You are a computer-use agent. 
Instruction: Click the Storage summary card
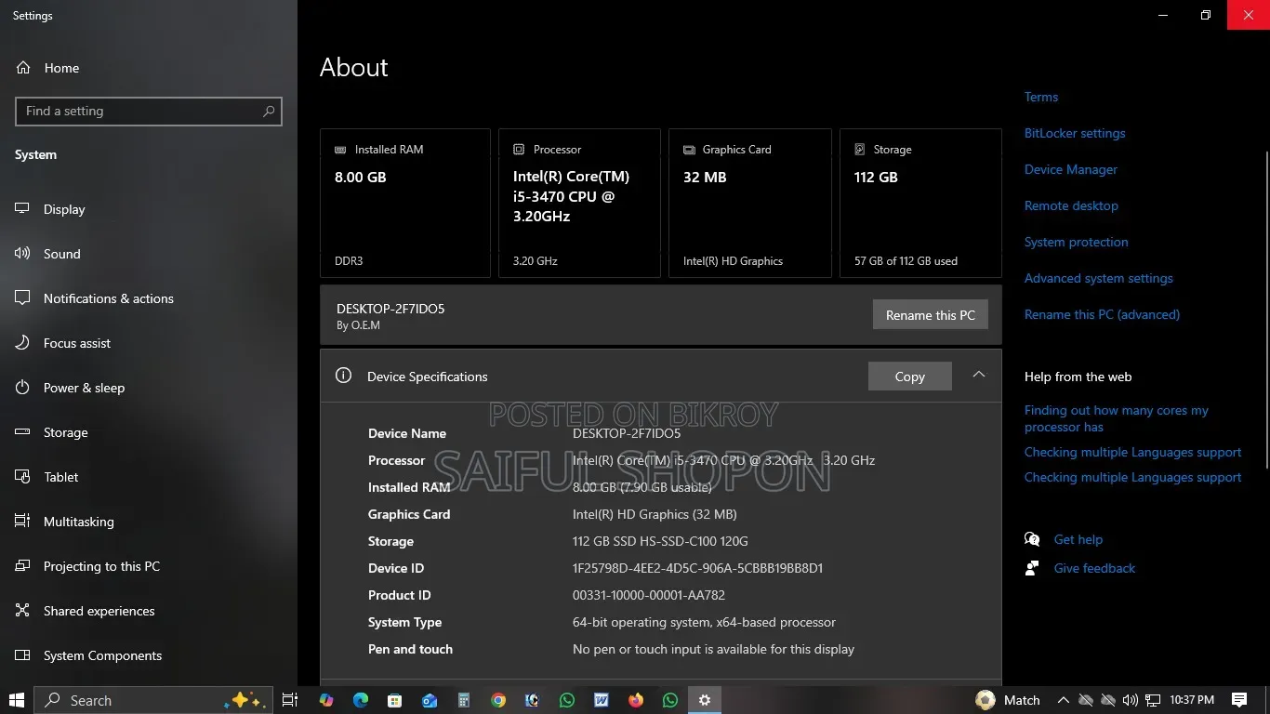920,203
